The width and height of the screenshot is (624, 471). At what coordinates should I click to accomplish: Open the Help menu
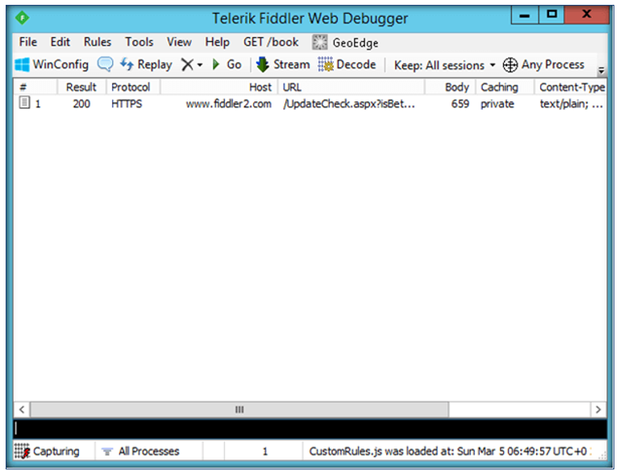point(218,42)
